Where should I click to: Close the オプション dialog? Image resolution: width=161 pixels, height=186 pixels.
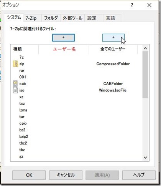click(149, 5)
